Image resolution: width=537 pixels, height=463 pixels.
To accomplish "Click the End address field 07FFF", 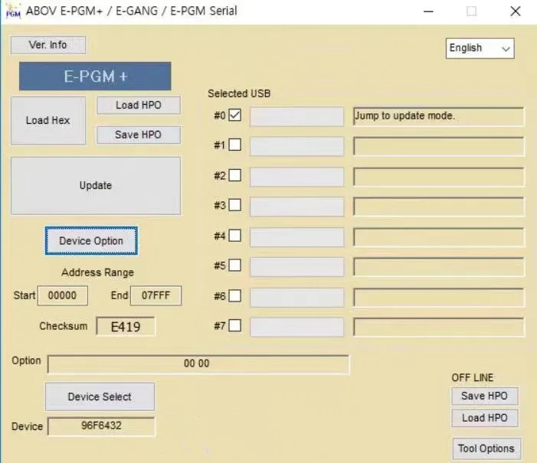I will coord(156,295).
